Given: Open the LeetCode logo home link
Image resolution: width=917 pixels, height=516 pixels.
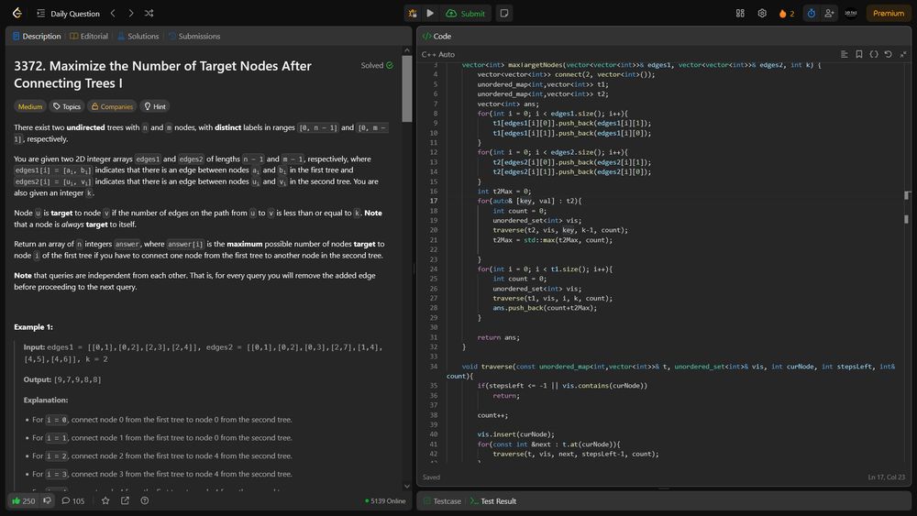Looking at the screenshot, I should coord(17,13).
